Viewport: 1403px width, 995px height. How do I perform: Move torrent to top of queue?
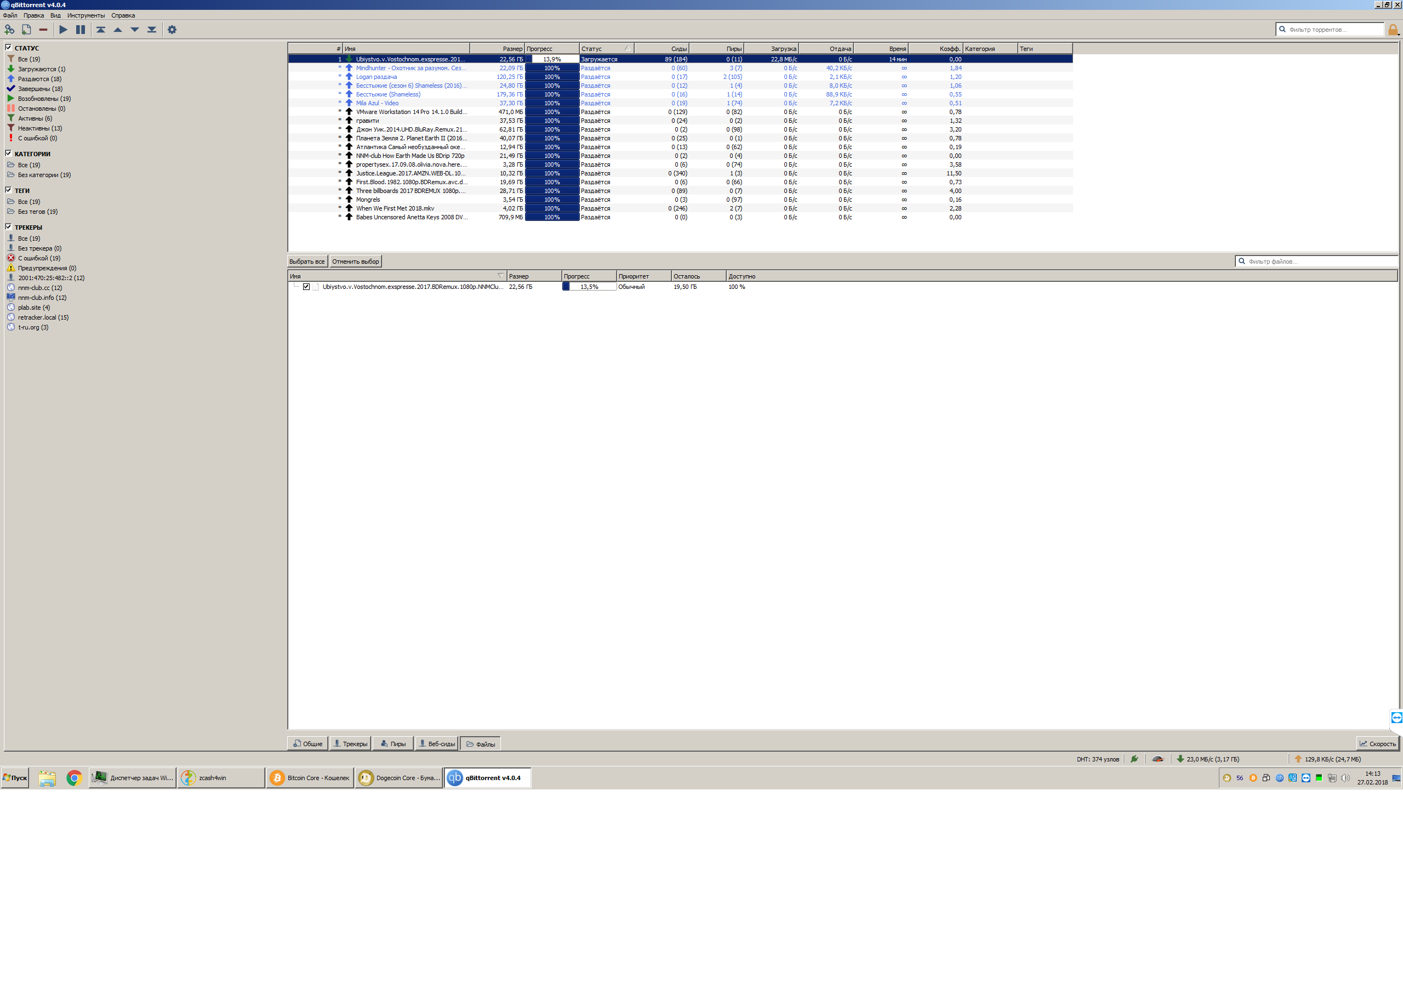pyautogui.click(x=101, y=30)
